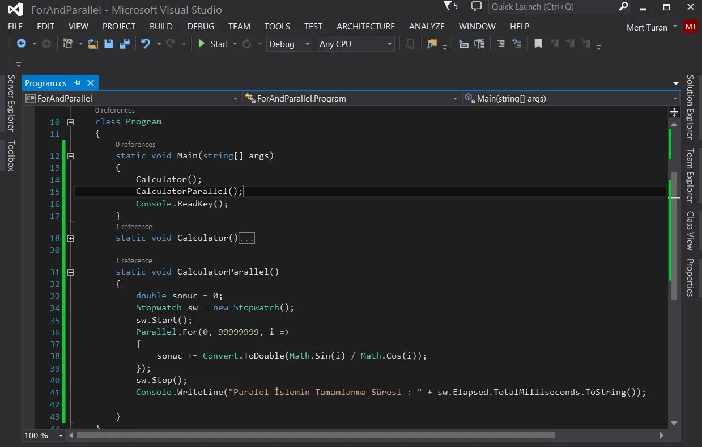Click the Save All icon
This screenshot has width=702, height=447.
[x=125, y=44]
